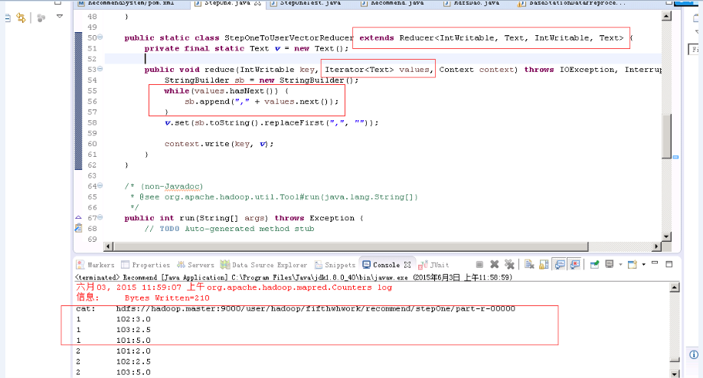Screen dimensions: 703x378
Task: Open the Snippets view tab
Action: [x=335, y=265]
